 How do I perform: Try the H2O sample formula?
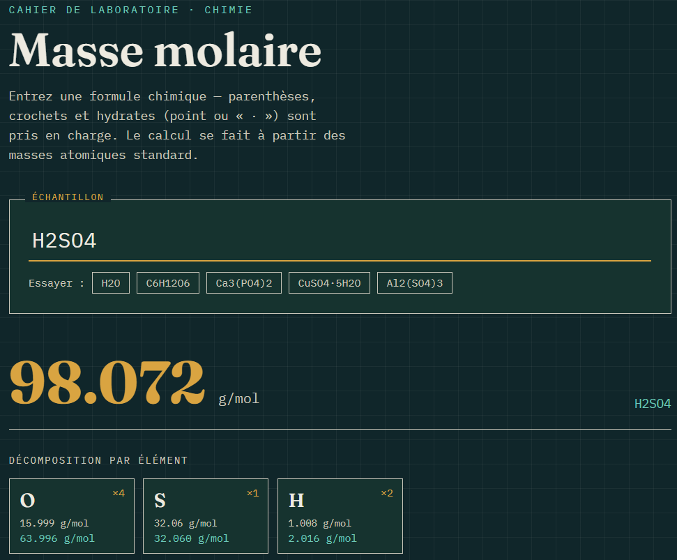coord(111,283)
